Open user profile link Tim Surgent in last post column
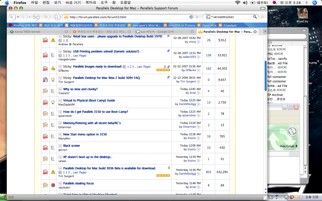The image size is (322, 201). (188, 82)
